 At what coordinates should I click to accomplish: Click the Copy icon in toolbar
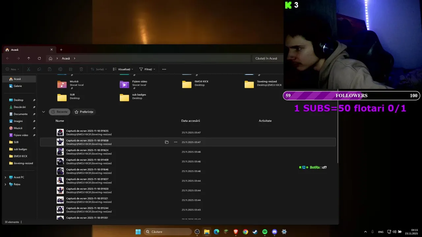(x=39, y=69)
